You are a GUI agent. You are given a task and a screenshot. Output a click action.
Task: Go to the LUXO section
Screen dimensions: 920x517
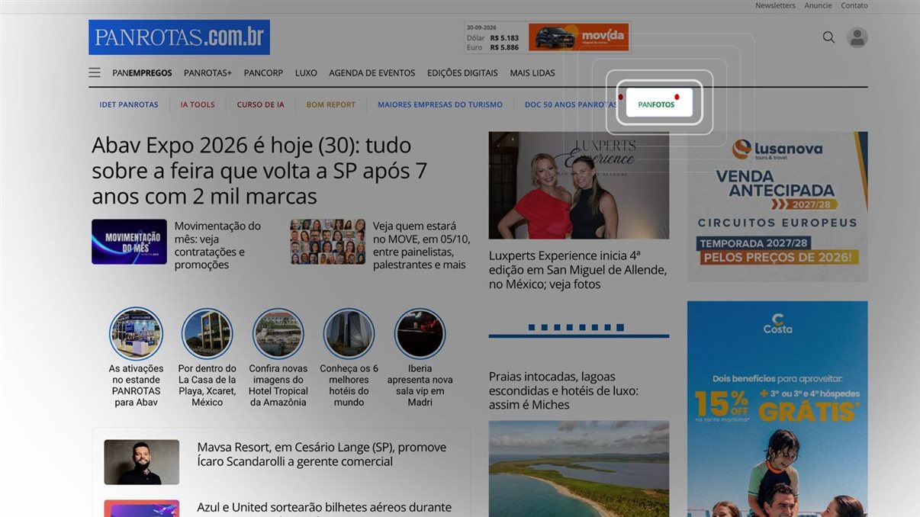click(306, 73)
